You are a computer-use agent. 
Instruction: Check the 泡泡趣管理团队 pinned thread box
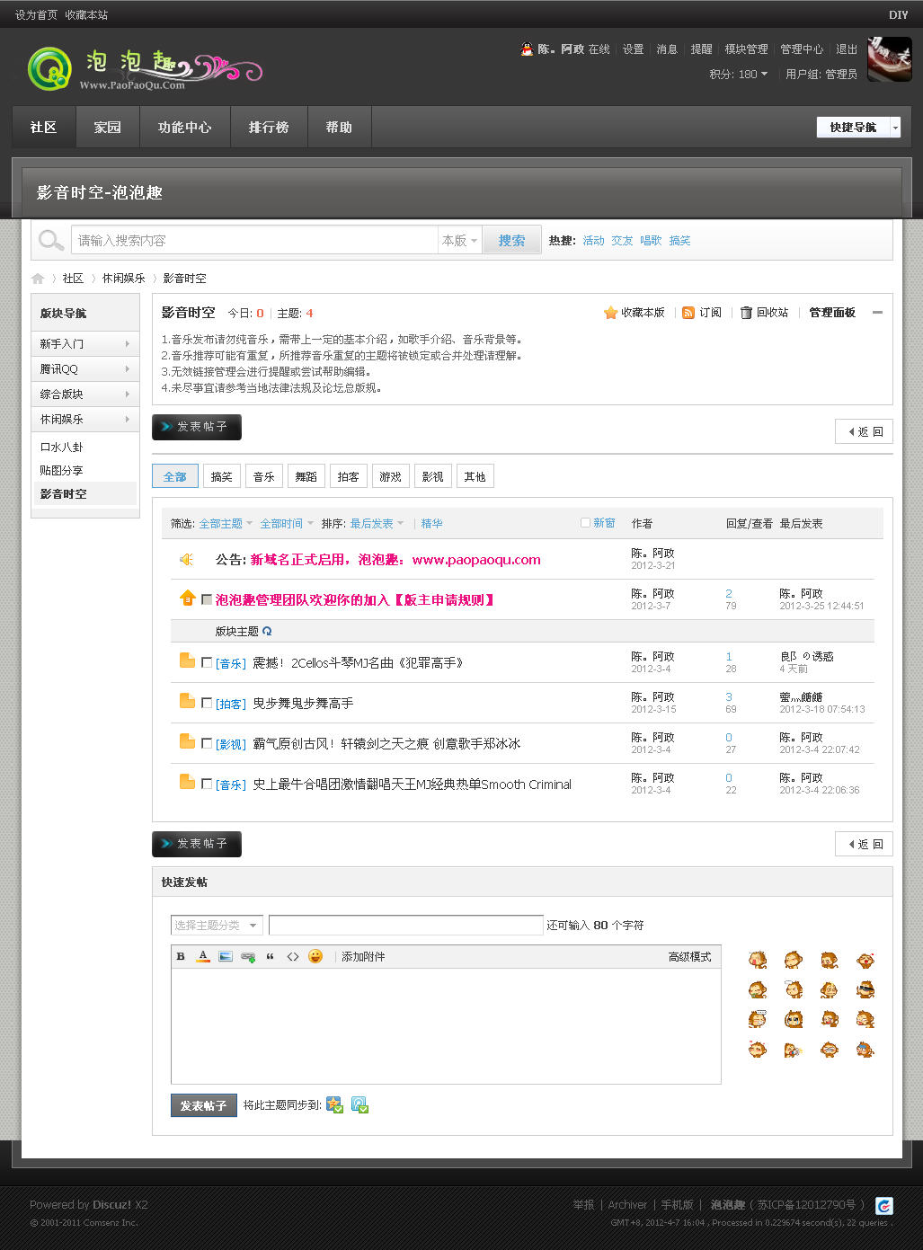coord(207,599)
